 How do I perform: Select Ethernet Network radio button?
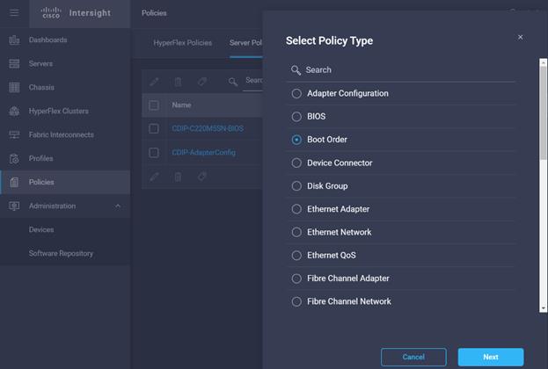tap(296, 232)
